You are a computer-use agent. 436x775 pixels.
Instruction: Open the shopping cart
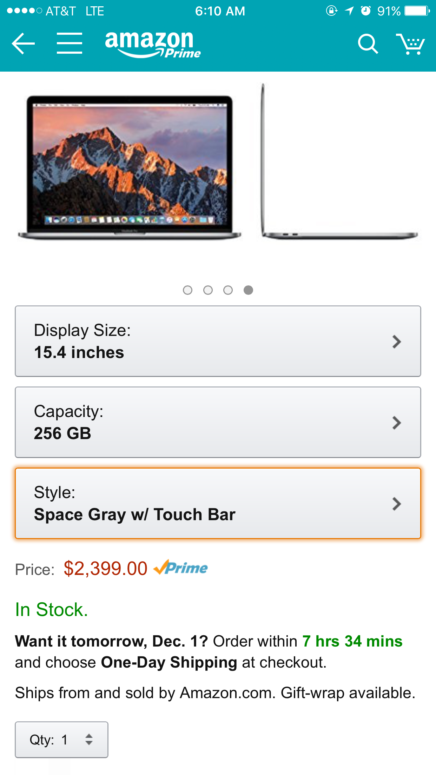[x=410, y=44]
